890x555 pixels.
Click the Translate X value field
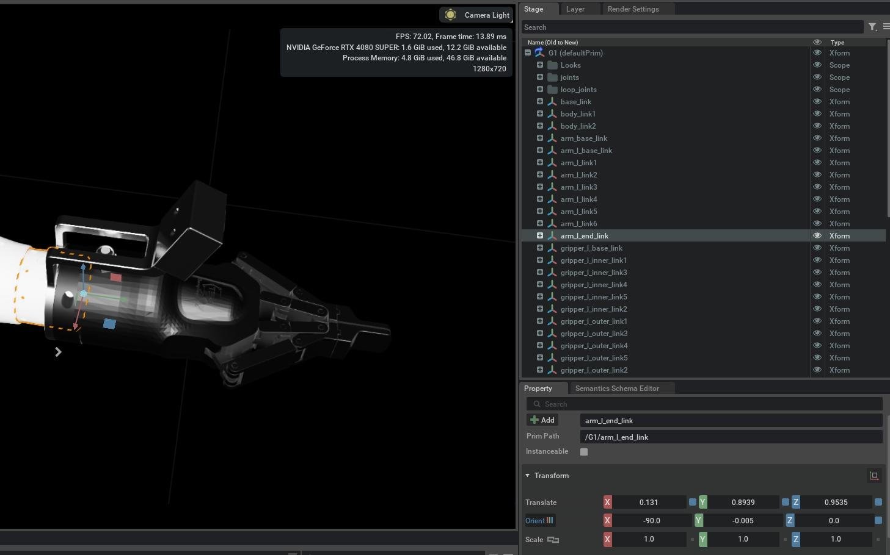[x=649, y=503]
